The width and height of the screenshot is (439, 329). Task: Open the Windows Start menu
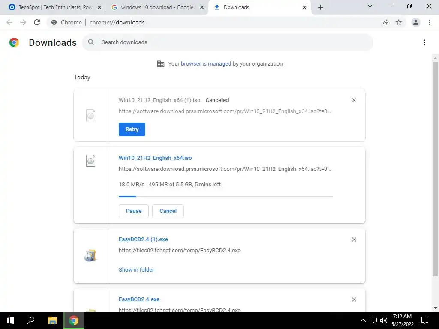tap(10, 320)
